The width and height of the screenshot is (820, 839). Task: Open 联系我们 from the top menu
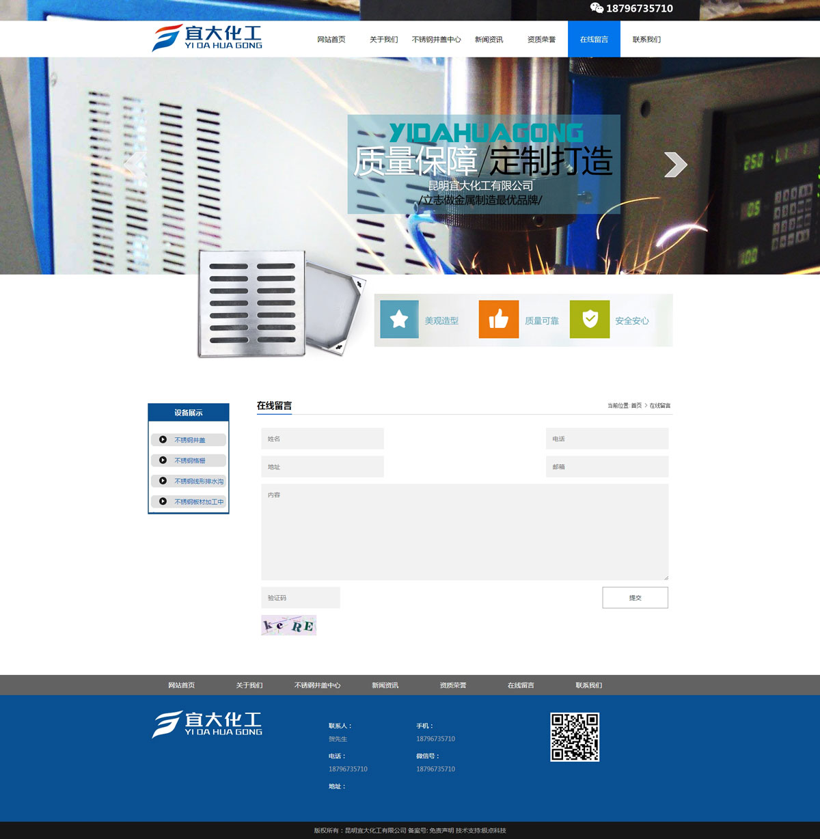(x=646, y=40)
